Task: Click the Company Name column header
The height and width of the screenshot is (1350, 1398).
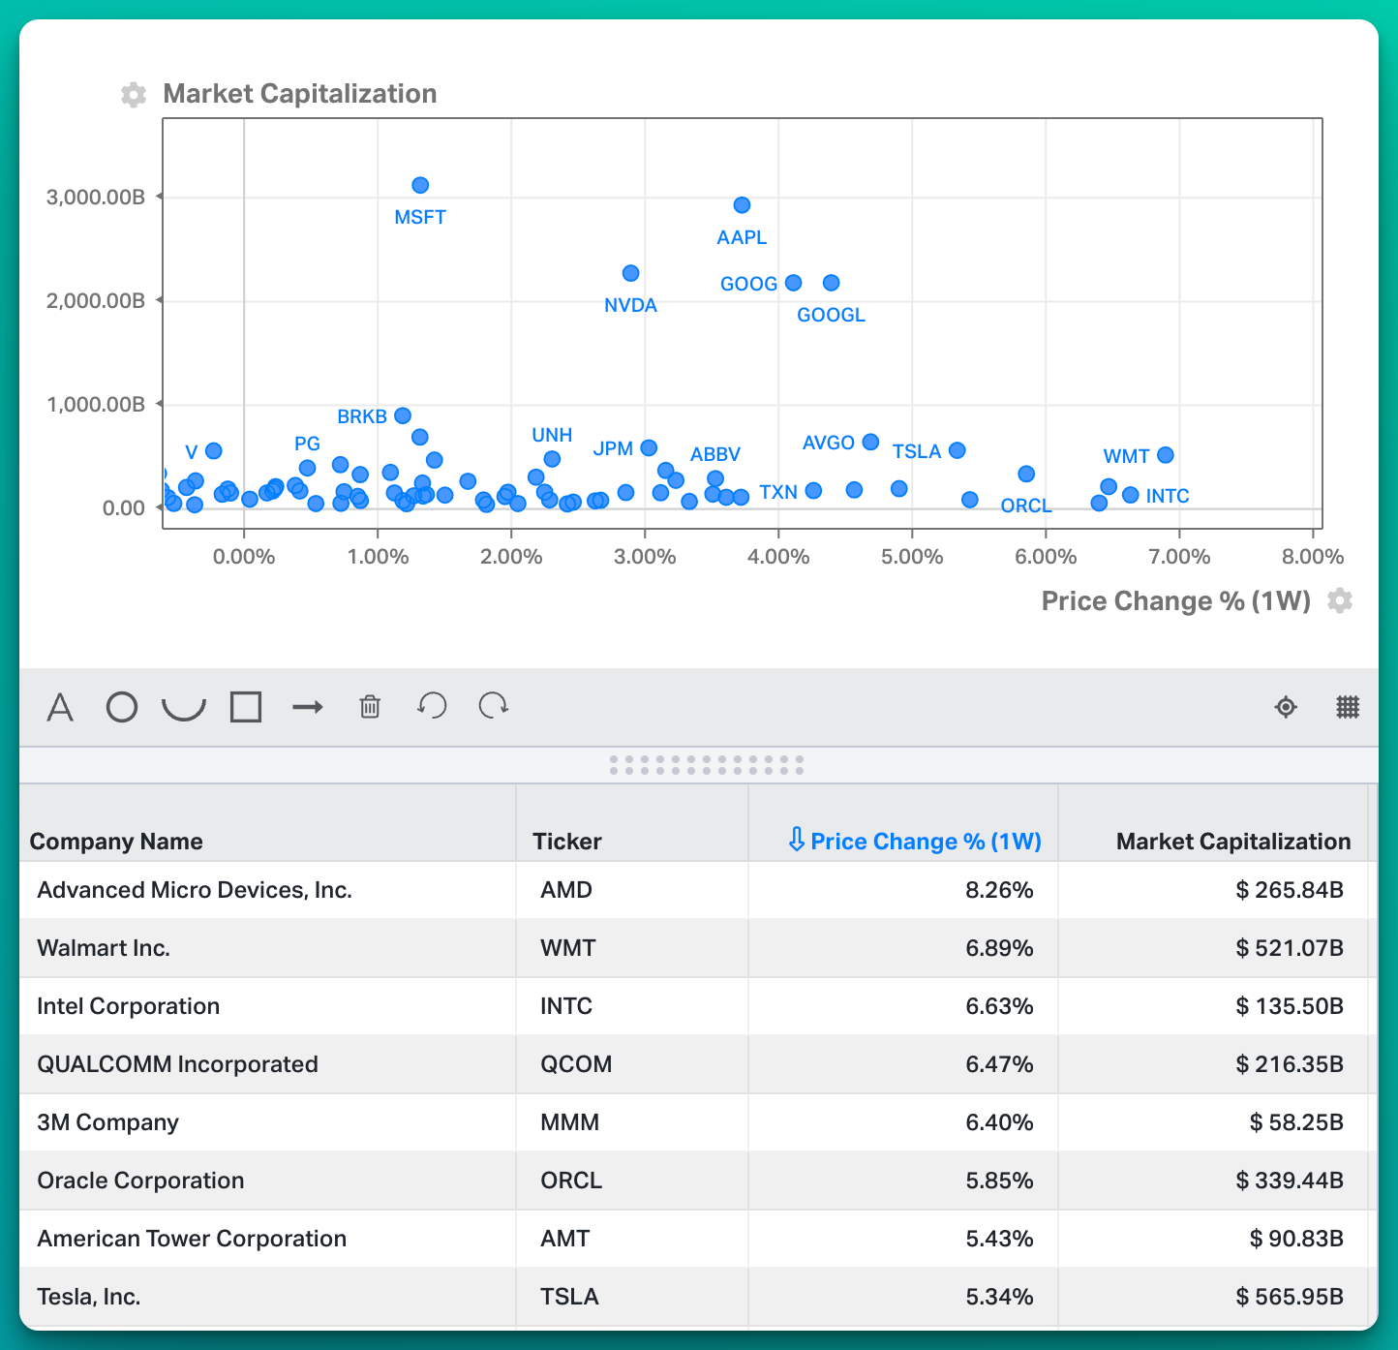Action: click(x=116, y=841)
